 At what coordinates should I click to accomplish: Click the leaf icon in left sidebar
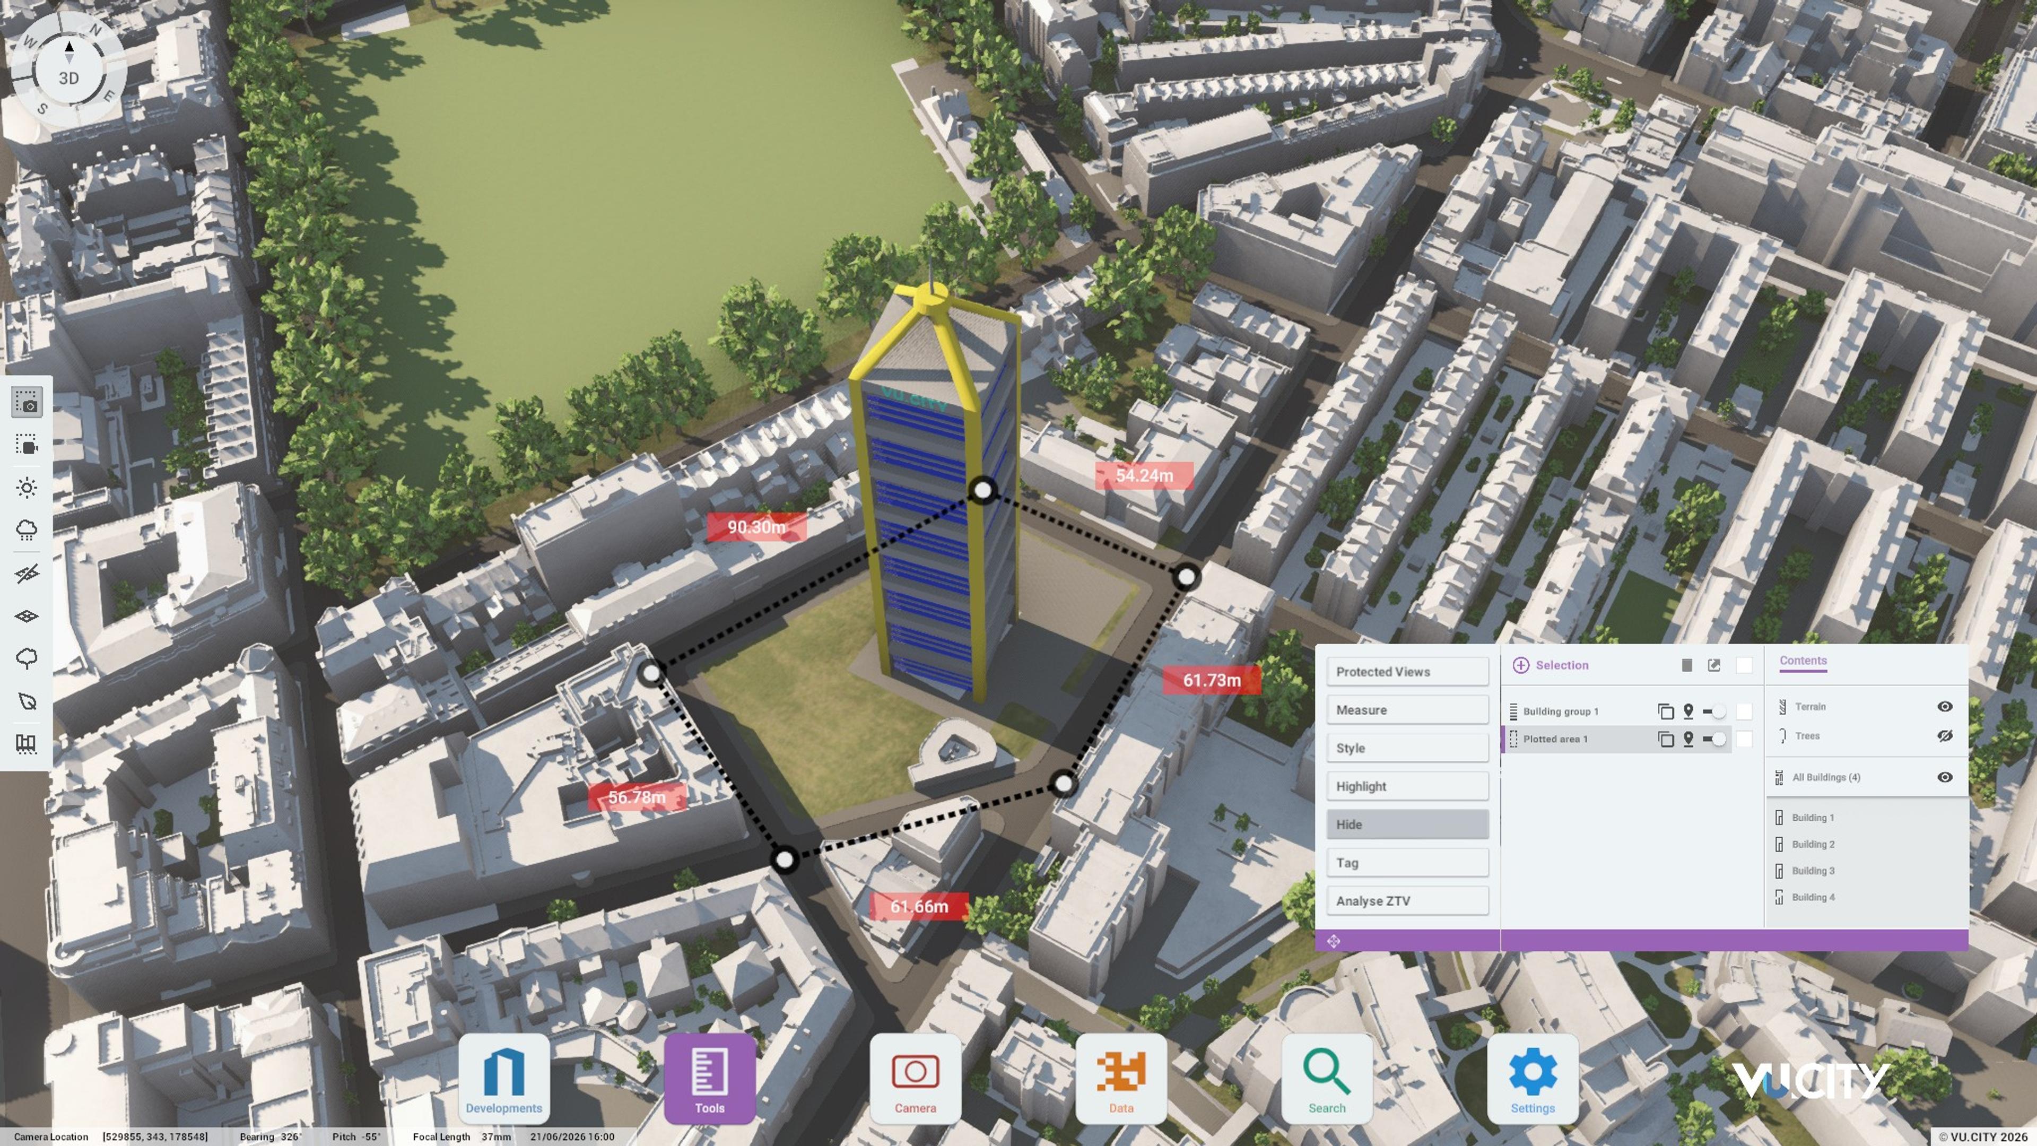tap(27, 701)
